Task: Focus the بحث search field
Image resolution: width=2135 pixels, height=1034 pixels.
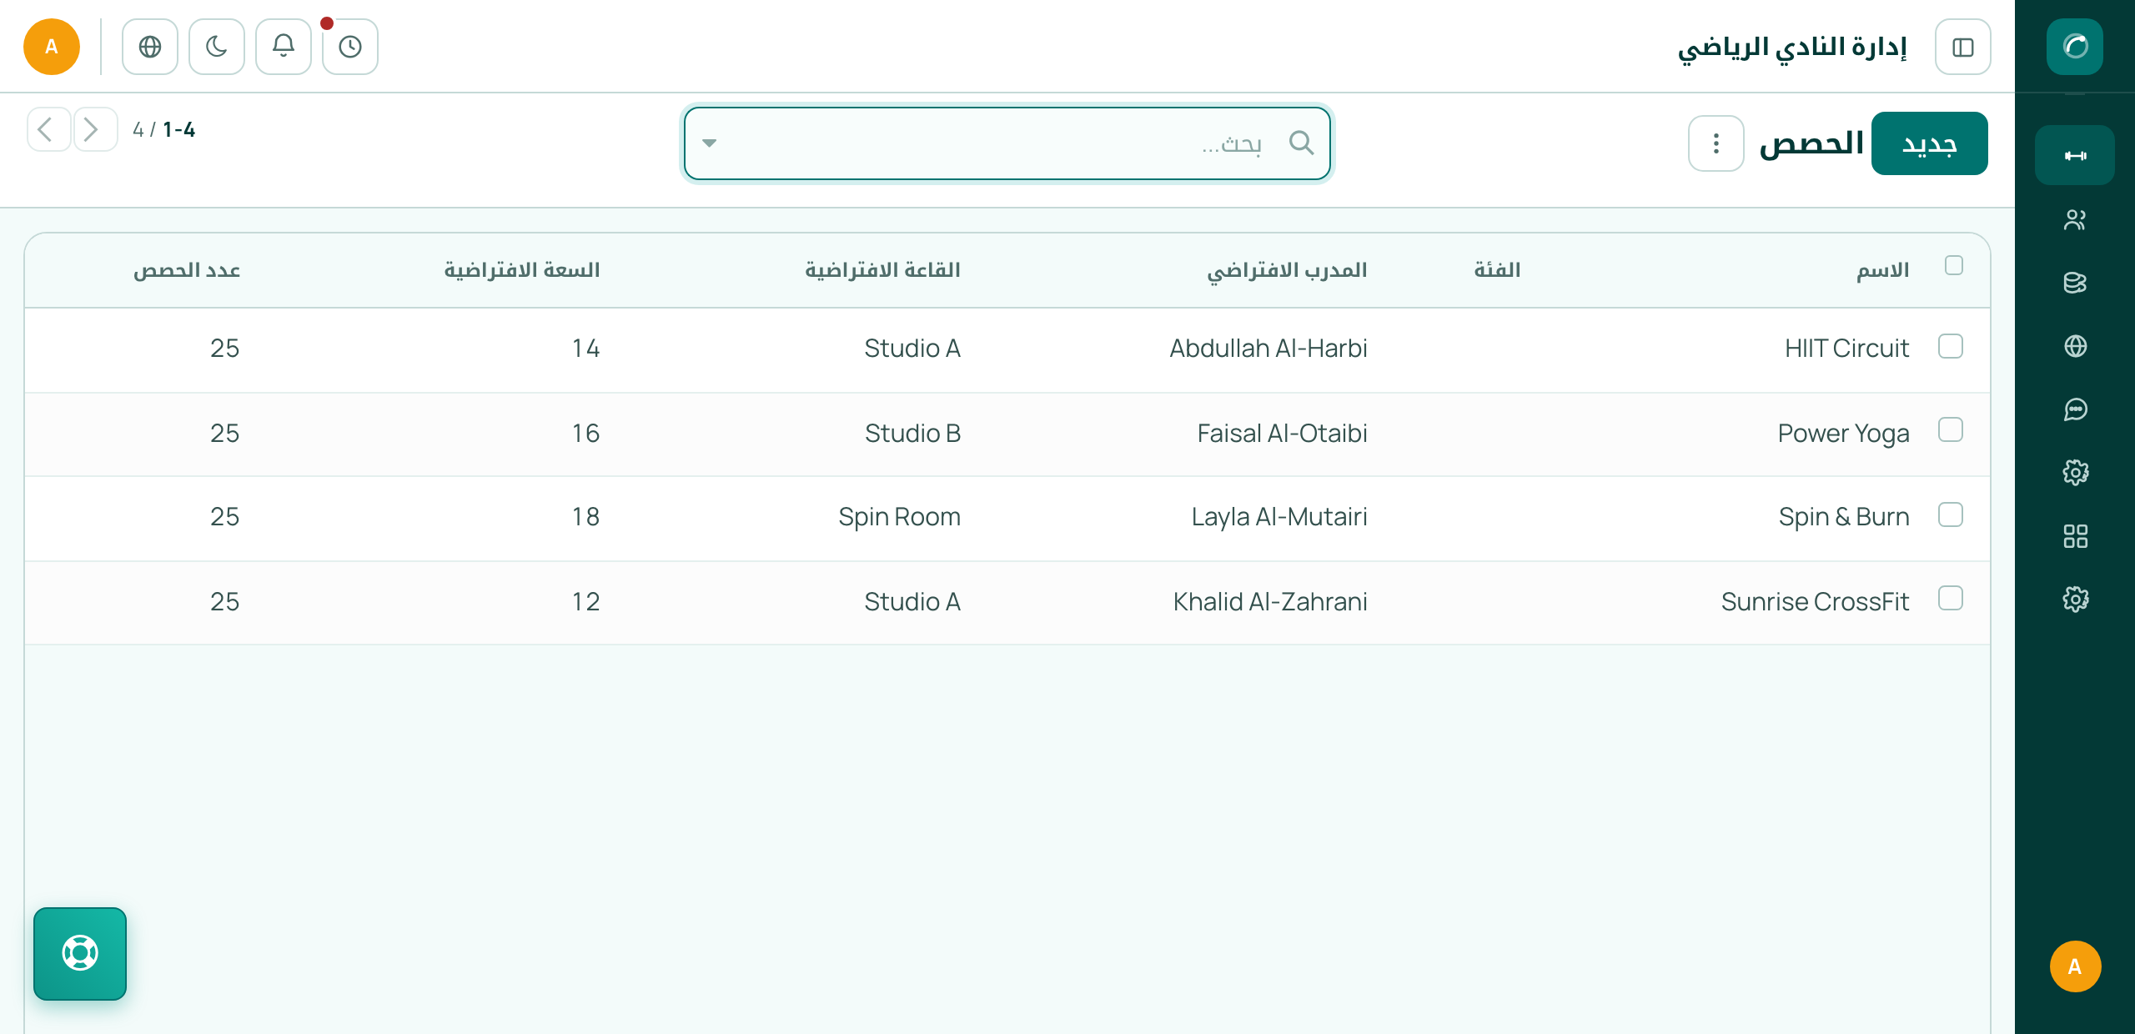Action: (1007, 143)
